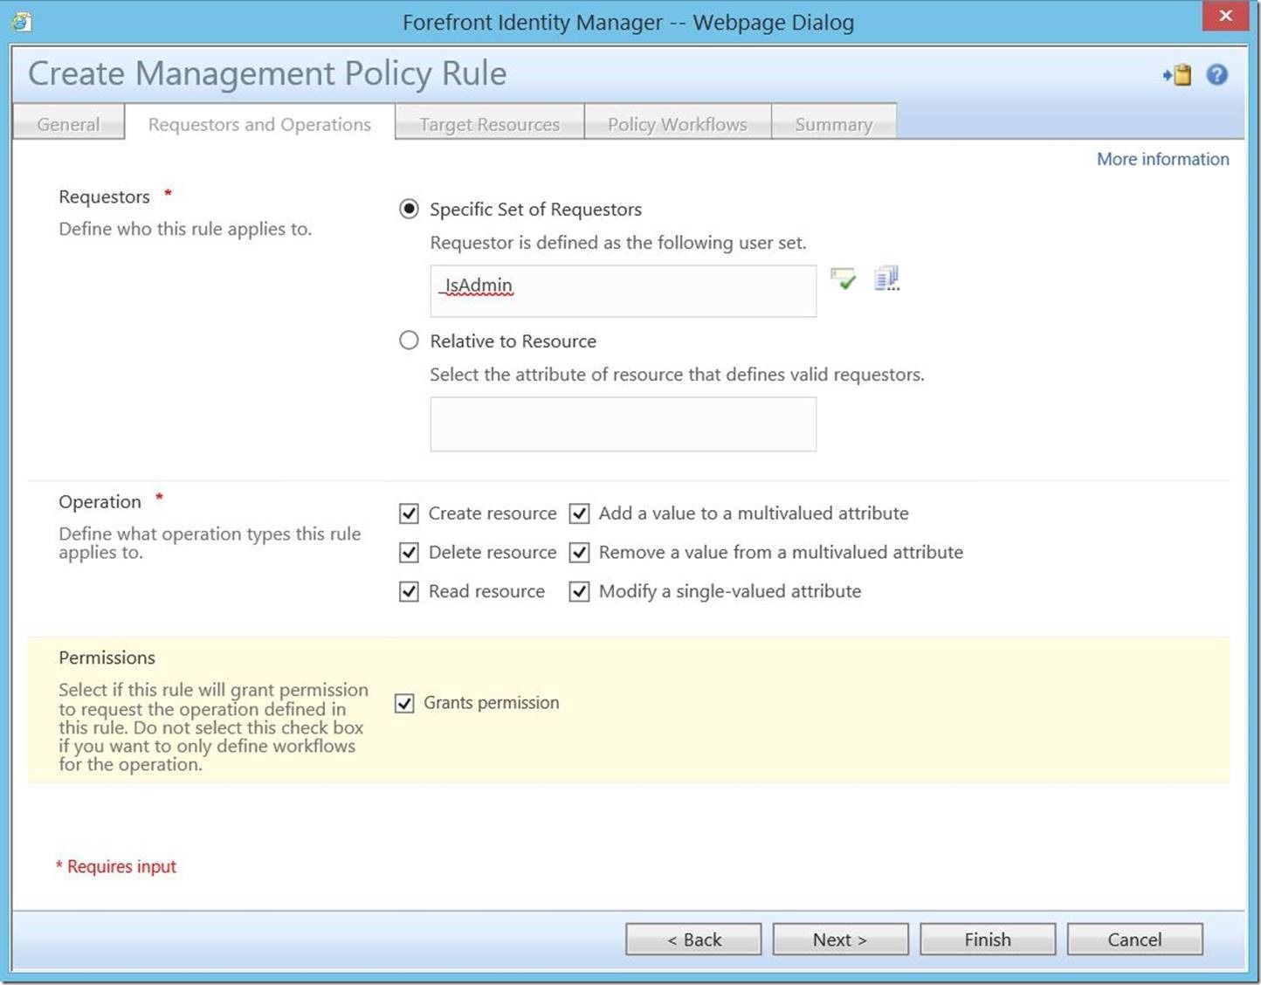Toggle Add a value to multivalued attribute

pos(579,513)
